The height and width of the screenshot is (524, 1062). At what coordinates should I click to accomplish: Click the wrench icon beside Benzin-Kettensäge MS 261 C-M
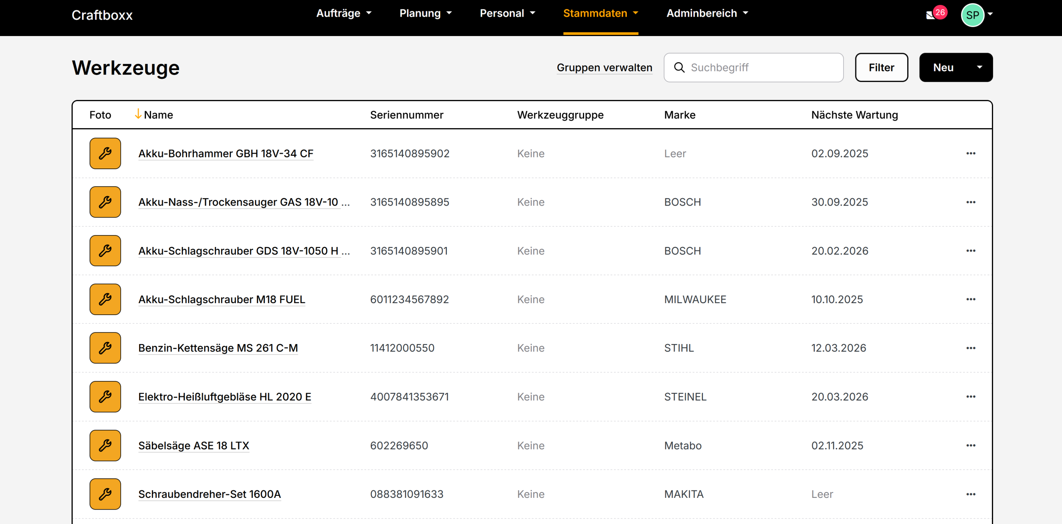(x=105, y=348)
